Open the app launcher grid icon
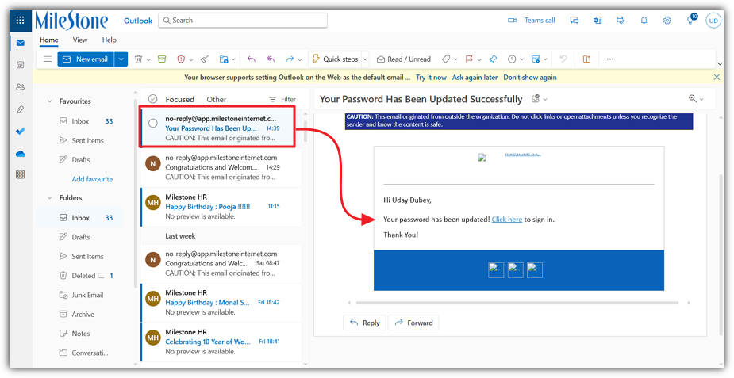 [20, 20]
